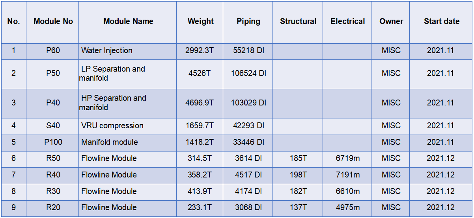Click the 106524 DI piping cell
Viewport: 474px width, 218px height.
click(248, 74)
